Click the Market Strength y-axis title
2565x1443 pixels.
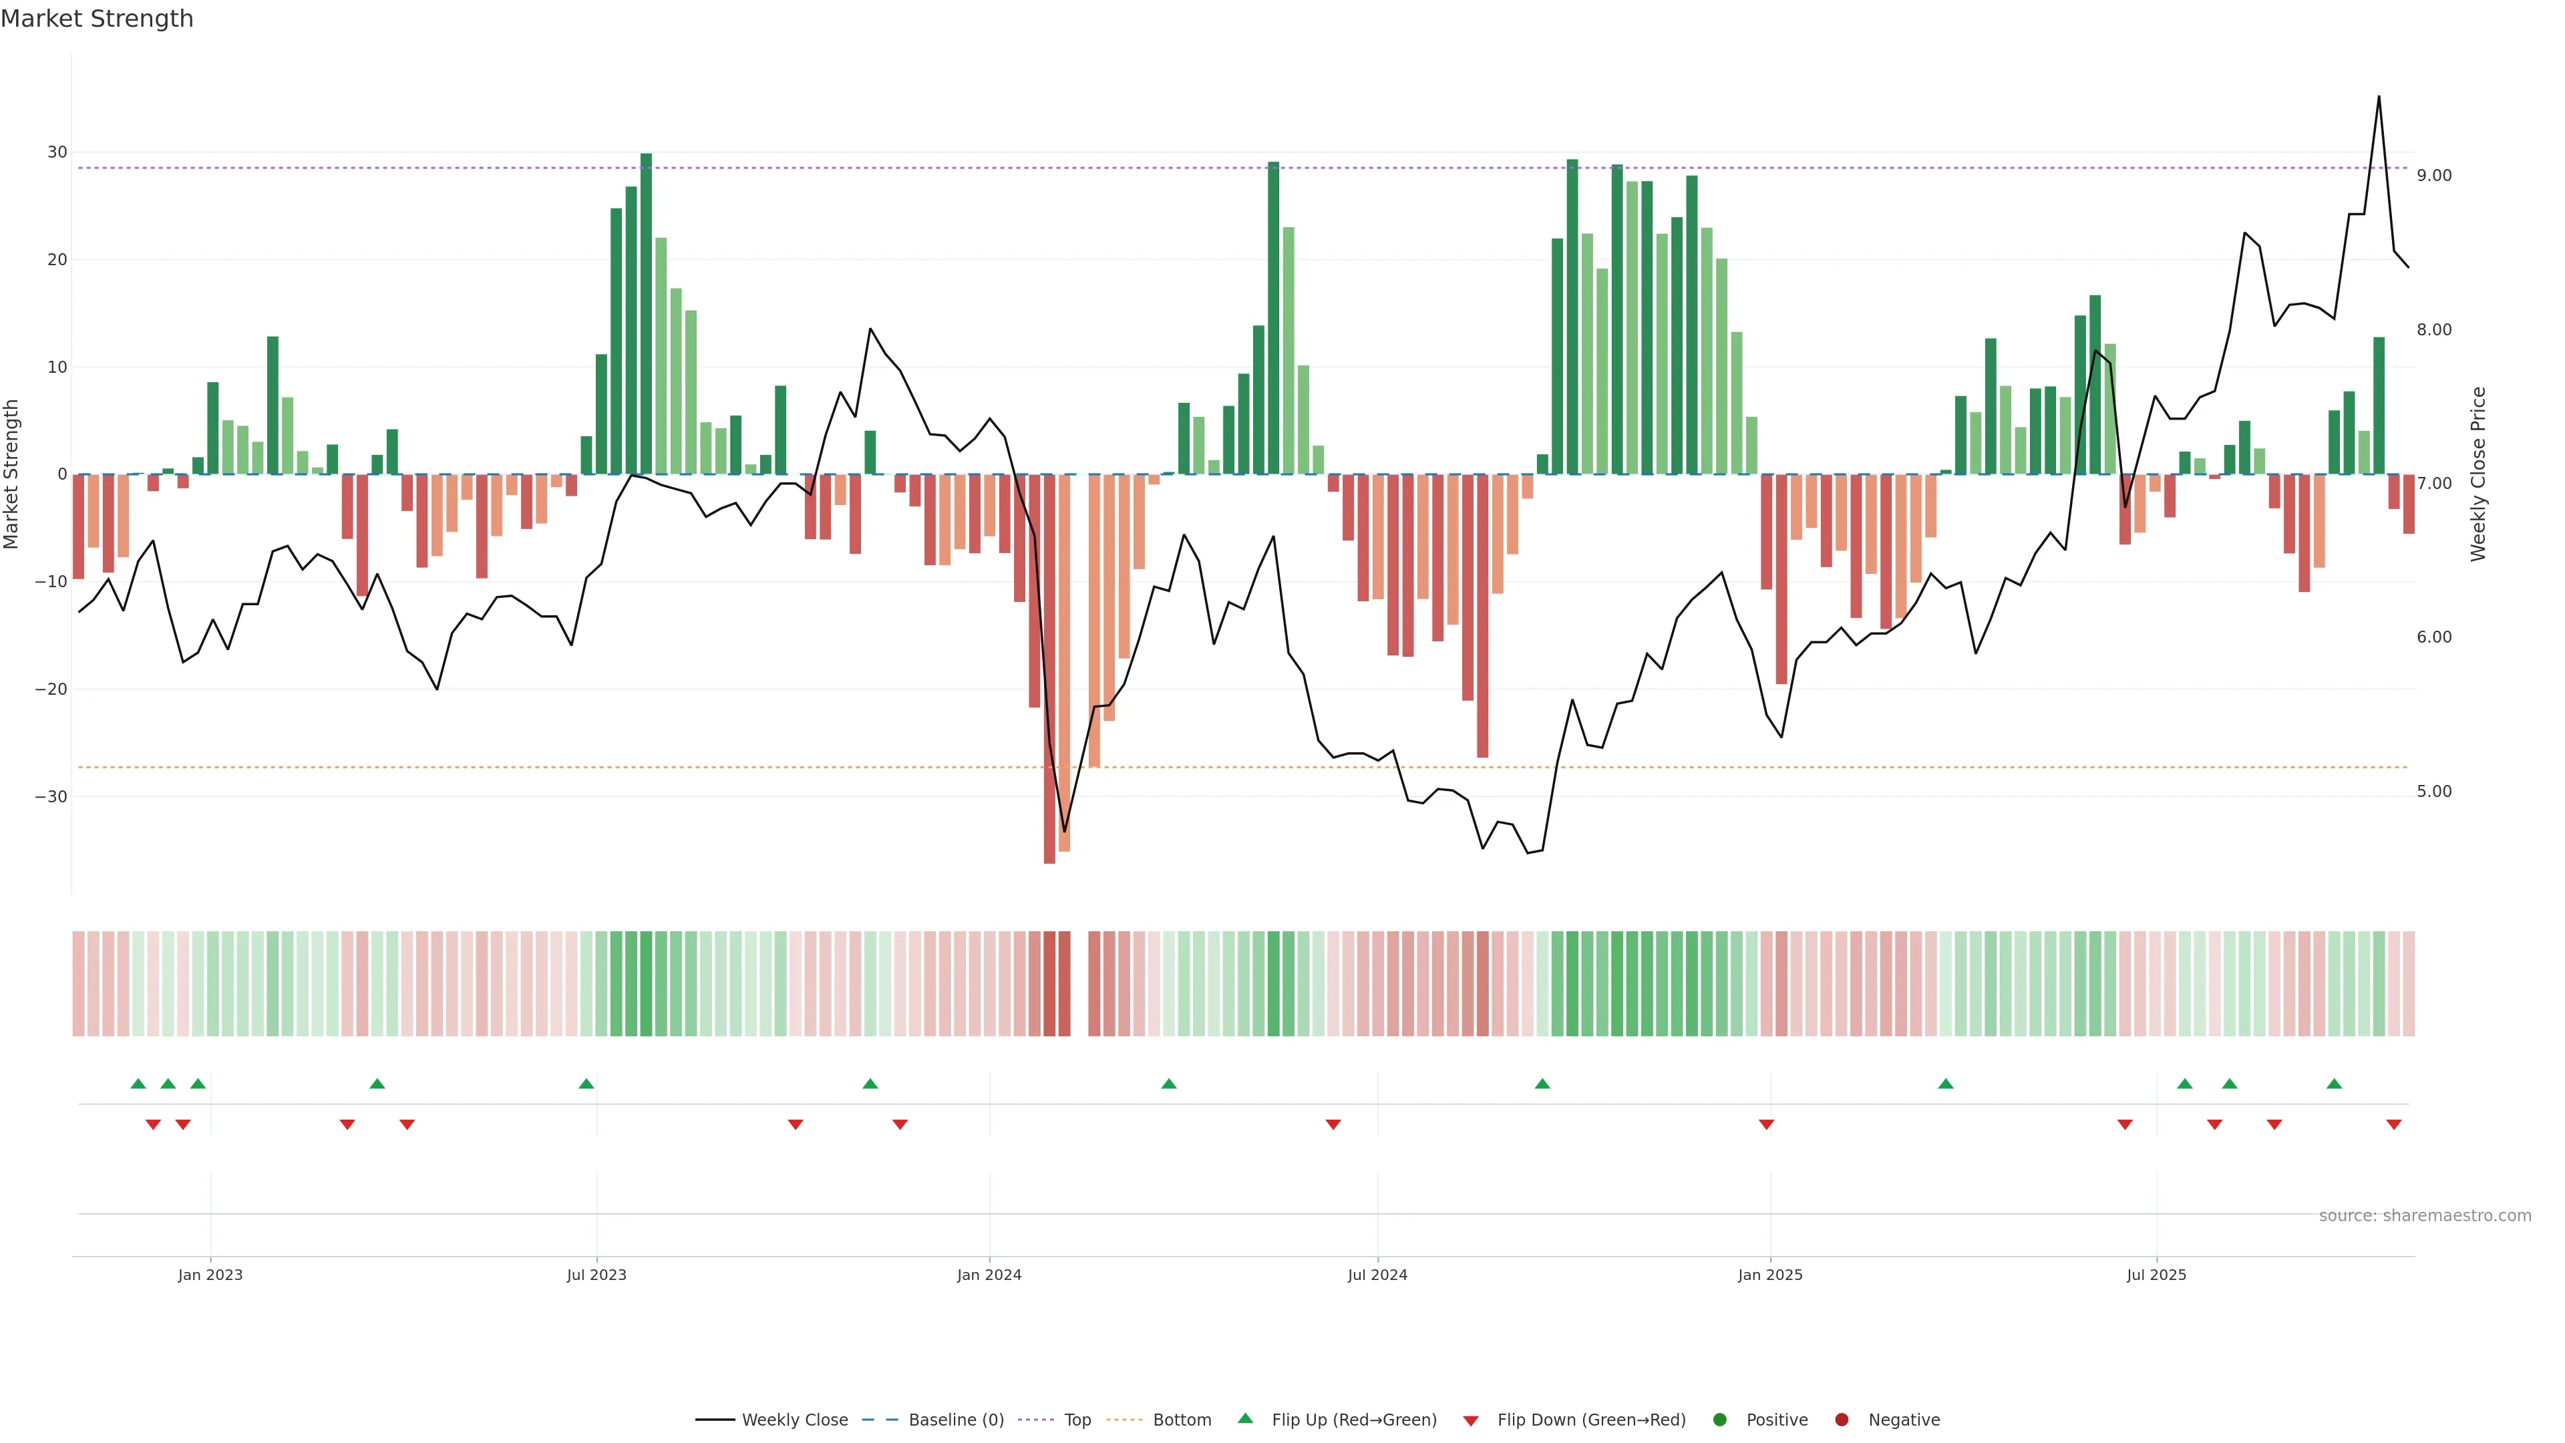point(12,474)
